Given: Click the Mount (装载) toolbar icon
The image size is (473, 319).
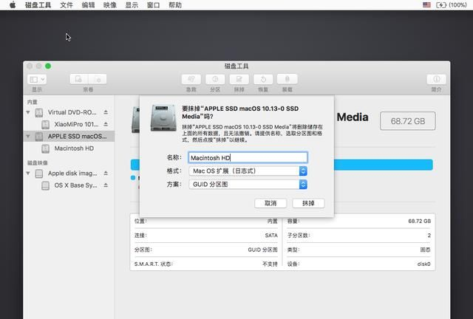Looking at the screenshot, I should [x=287, y=79].
